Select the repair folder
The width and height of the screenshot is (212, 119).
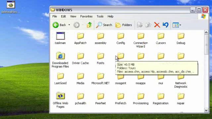[181, 99]
